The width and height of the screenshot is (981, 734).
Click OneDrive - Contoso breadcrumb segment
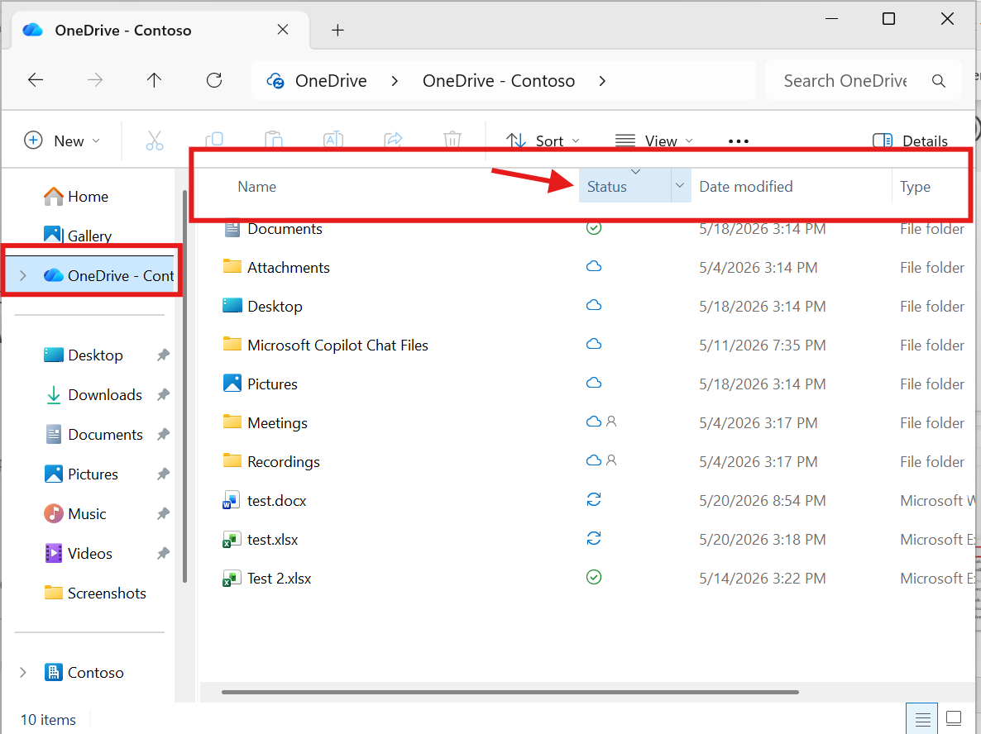[x=499, y=81]
